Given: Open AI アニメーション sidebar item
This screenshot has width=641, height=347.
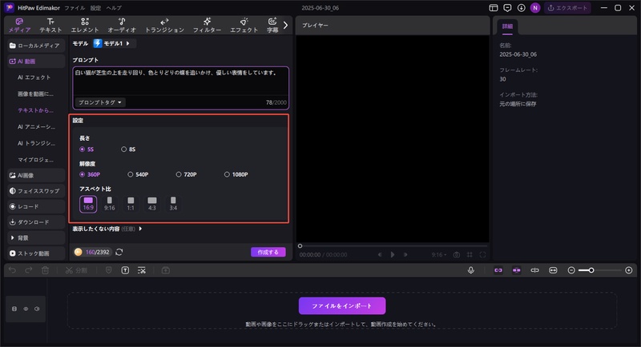Looking at the screenshot, I should (x=36, y=127).
